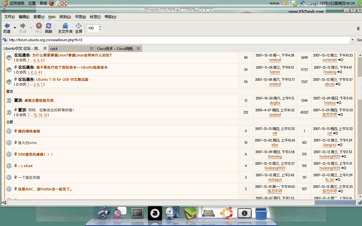Expand the forward history dropdown arrow
Image resolution: width=362 pixels, height=226 pixels.
(31, 28)
